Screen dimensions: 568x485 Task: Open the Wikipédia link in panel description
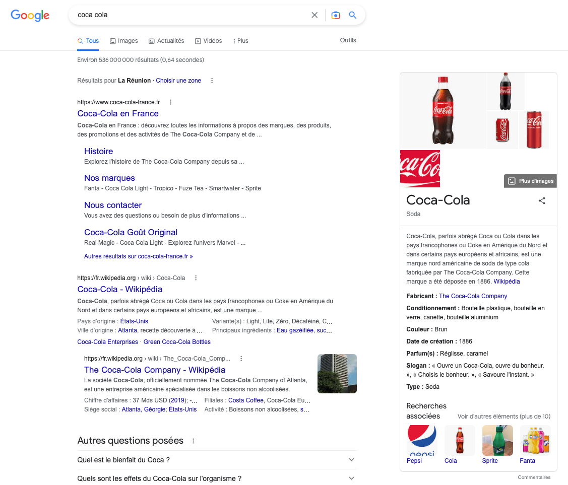point(507,281)
